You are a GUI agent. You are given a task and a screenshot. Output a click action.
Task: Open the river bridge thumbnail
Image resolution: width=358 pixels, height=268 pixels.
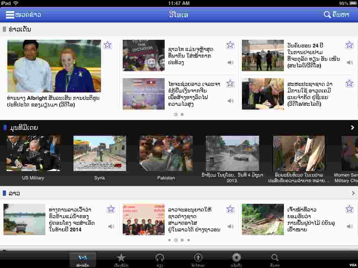tap(24, 219)
